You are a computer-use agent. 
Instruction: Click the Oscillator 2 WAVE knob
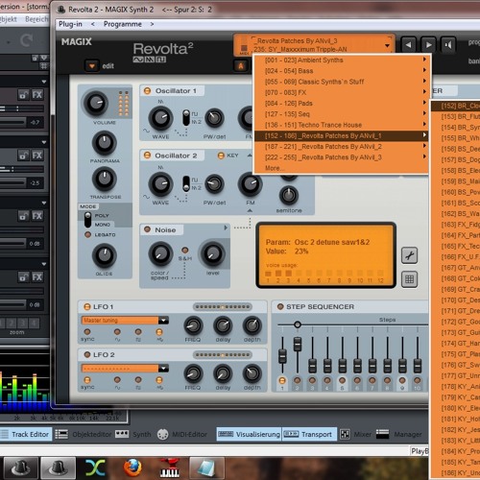tap(160, 184)
